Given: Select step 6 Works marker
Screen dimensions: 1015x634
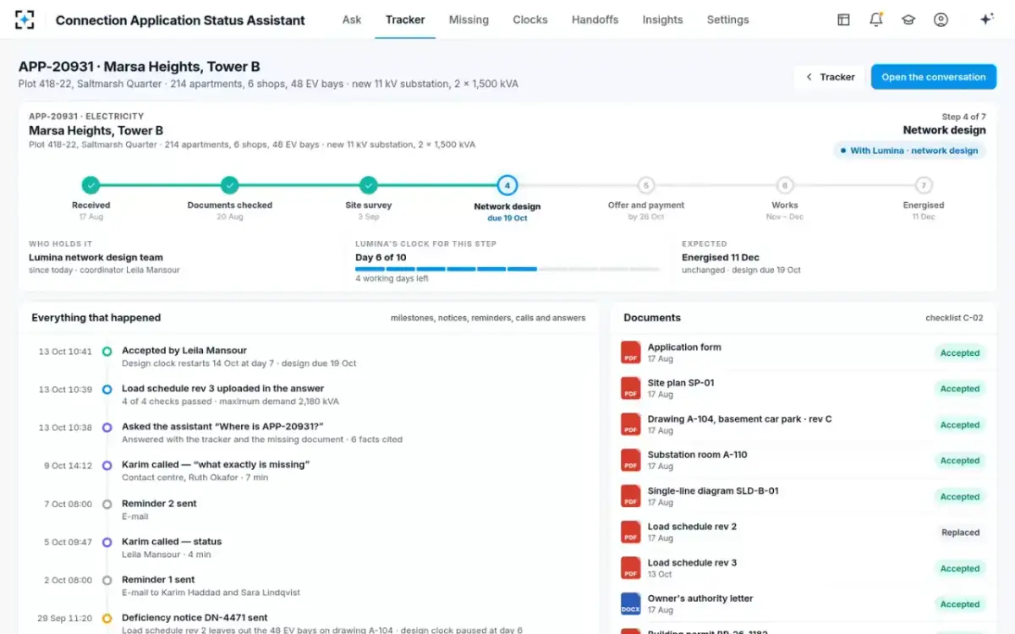Looking at the screenshot, I should (785, 185).
